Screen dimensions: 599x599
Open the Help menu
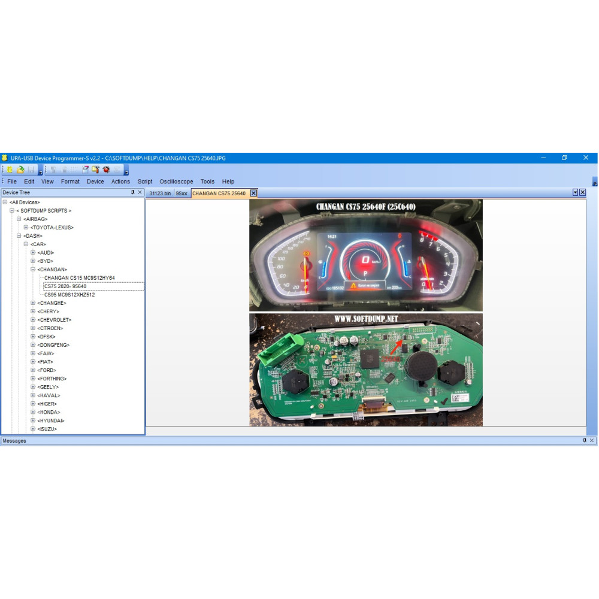coord(228,182)
